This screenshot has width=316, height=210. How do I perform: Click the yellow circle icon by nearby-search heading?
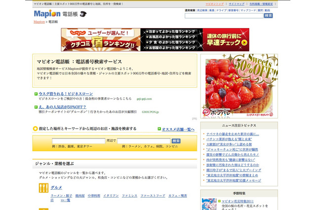coord(35,128)
